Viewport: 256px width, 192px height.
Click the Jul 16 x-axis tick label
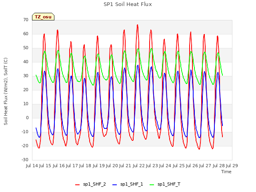pyautogui.click(x=59, y=166)
